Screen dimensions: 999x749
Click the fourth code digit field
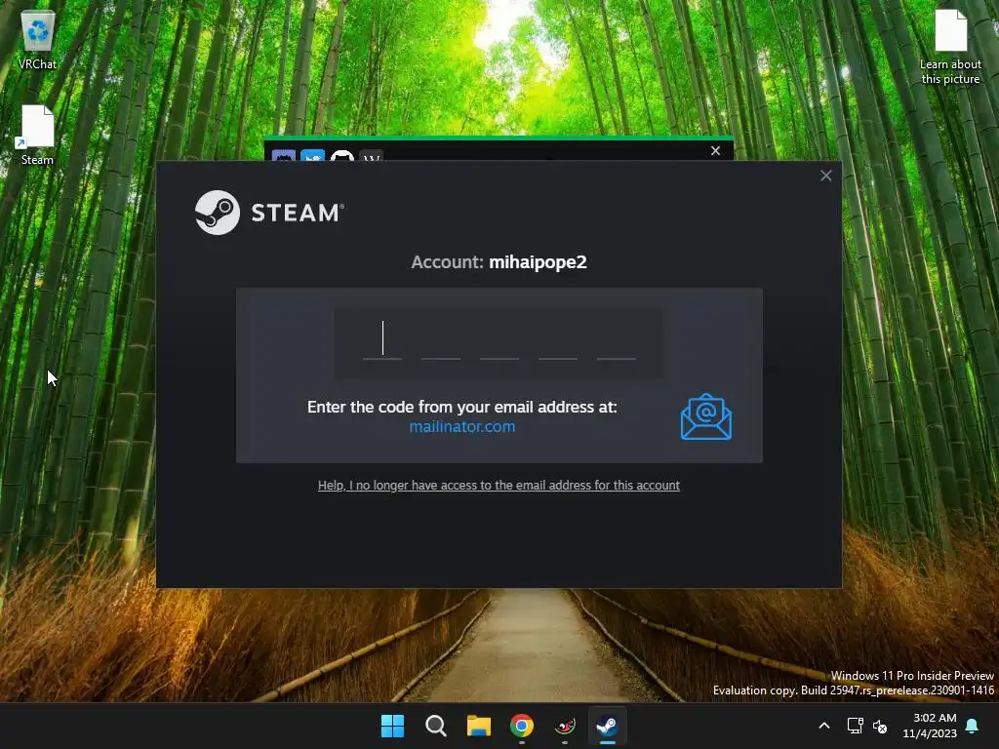click(558, 340)
